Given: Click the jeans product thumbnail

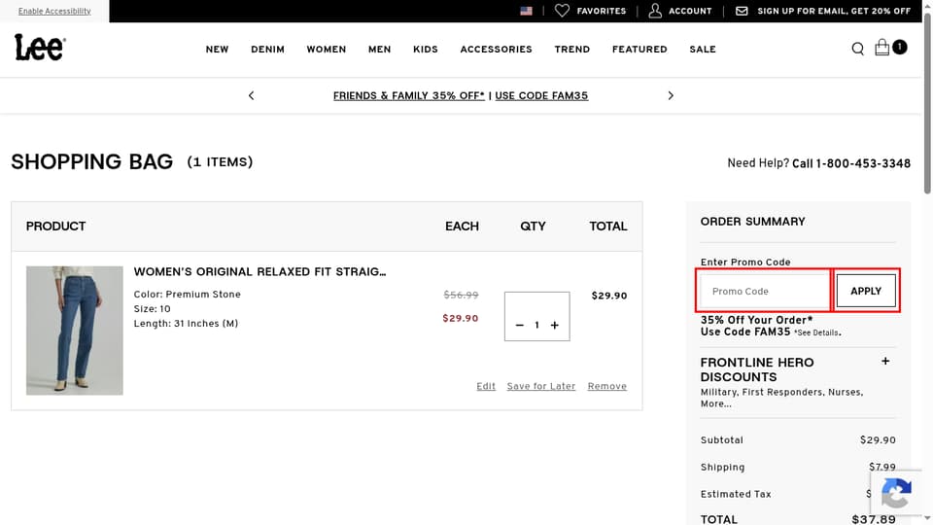Looking at the screenshot, I should coord(75,331).
